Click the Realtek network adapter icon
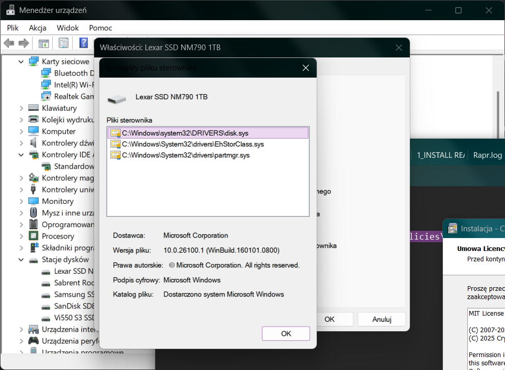This screenshot has width=505, height=370. click(46, 96)
